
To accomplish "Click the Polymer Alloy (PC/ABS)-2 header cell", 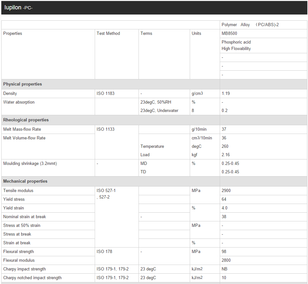I will [x=250, y=25].
